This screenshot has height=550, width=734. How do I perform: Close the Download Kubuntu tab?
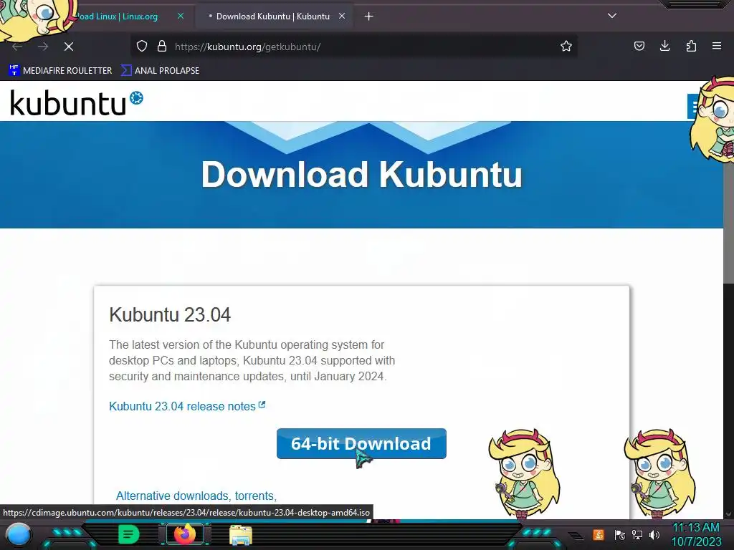click(x=342, y=16)
